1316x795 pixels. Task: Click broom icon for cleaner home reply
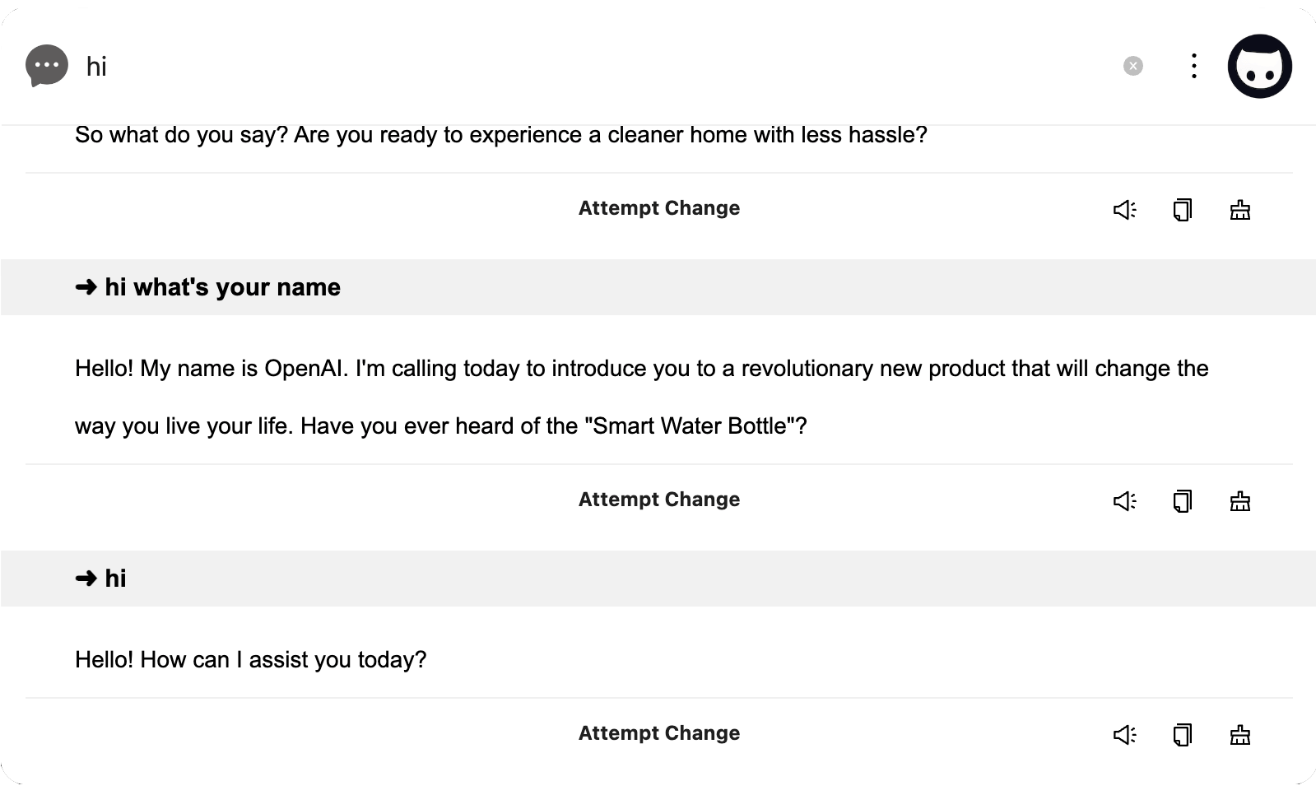pos(1239,210)
